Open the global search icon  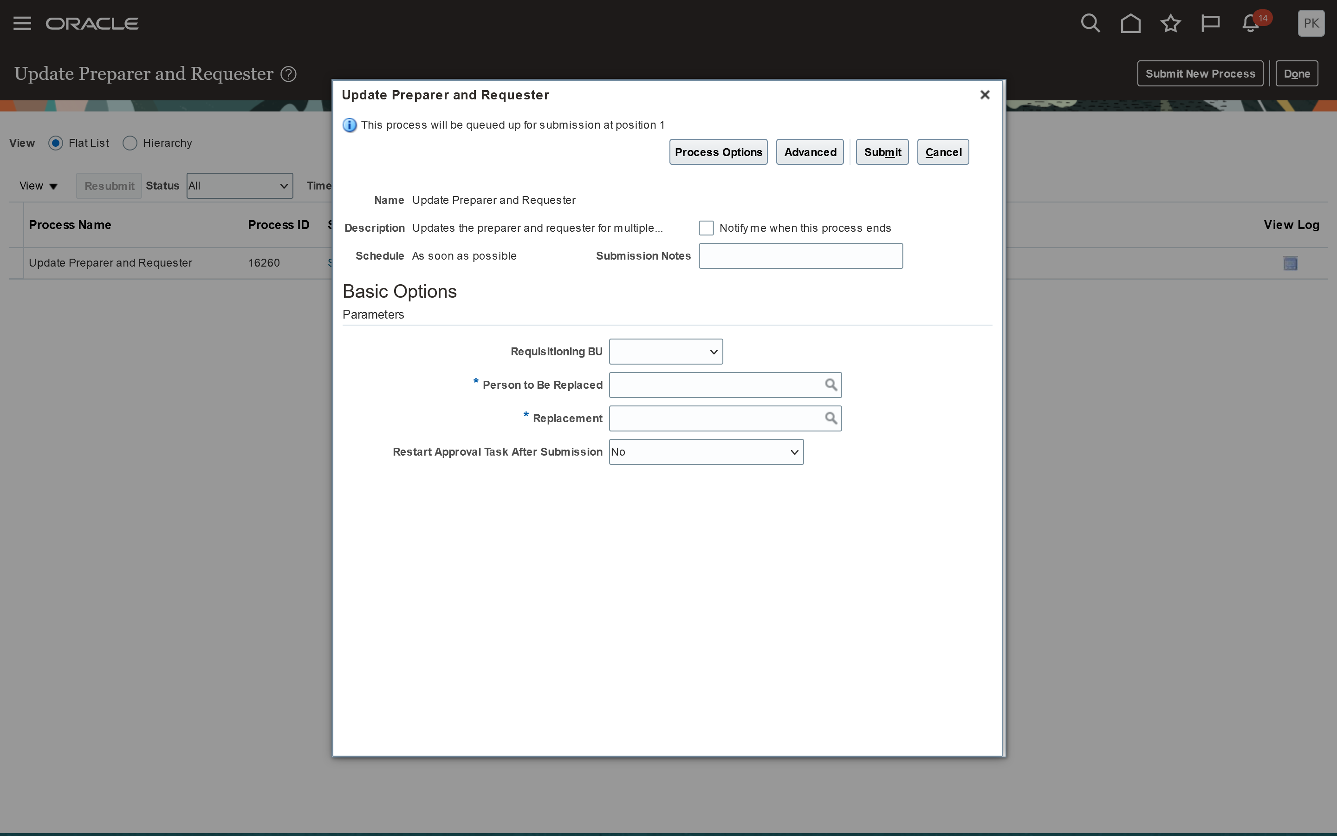tap(1090, 23)
